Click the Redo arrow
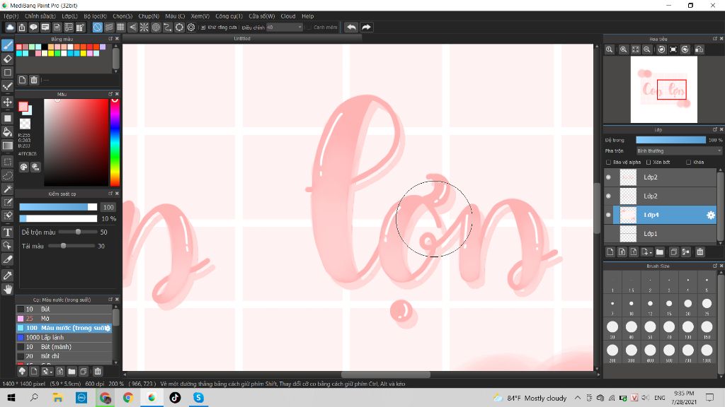This screenshot has height=407, width=725. pos(366,28)
